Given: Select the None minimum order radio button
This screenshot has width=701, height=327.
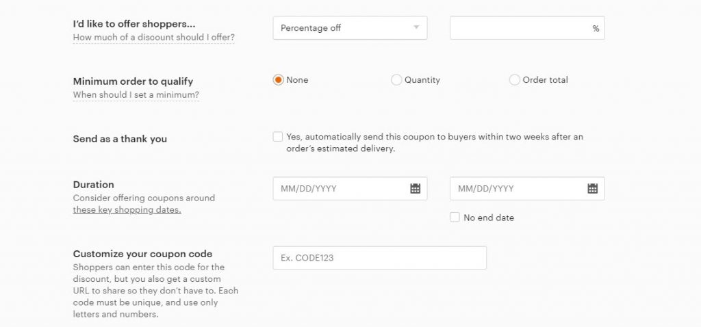Looking at the screenshot, I should (278, 80).
